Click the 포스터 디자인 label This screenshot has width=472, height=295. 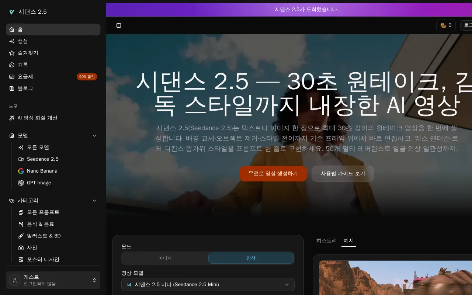[x=43, y=260]
